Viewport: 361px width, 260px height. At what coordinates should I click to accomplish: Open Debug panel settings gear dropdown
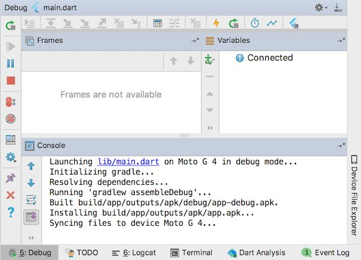click(x=321, y=8)
